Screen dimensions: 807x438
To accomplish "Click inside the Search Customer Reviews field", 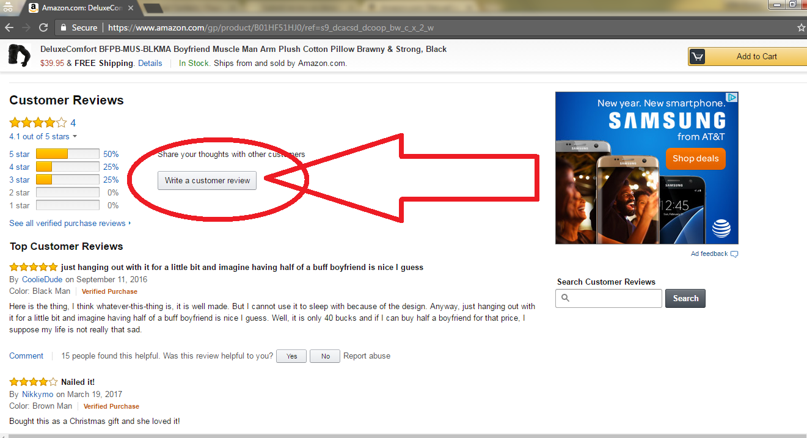I will pyautogui.click(x=608, y=298).
